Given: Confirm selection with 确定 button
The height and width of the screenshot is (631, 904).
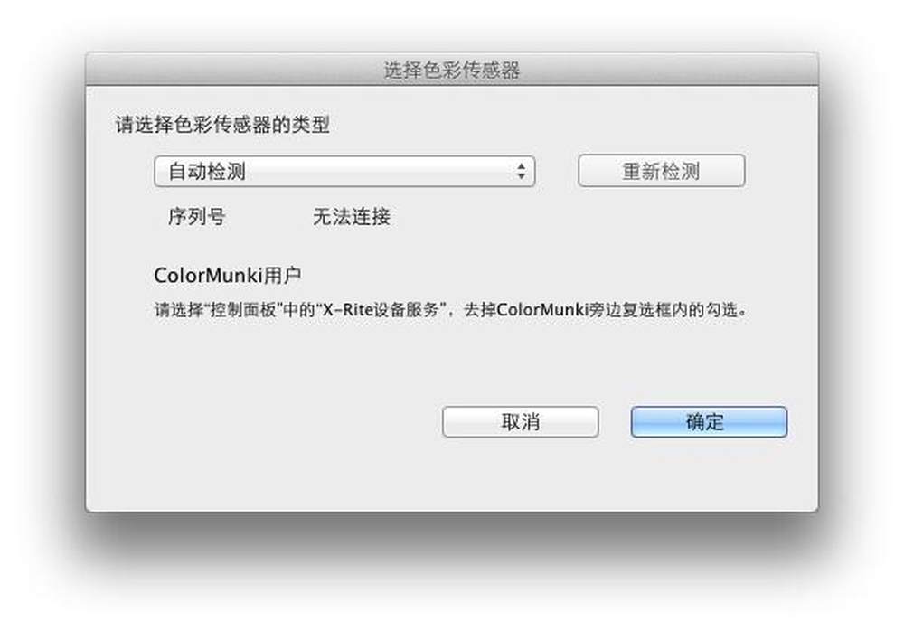Looking at the screenshot, I should [709, 421].
